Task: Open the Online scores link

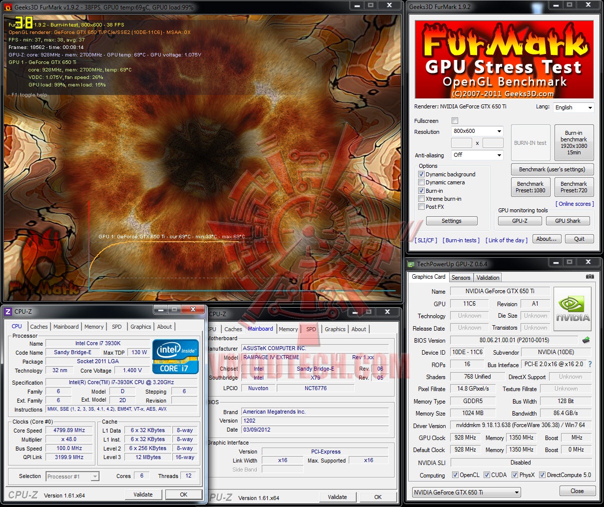Action: (x=575, y=204)
